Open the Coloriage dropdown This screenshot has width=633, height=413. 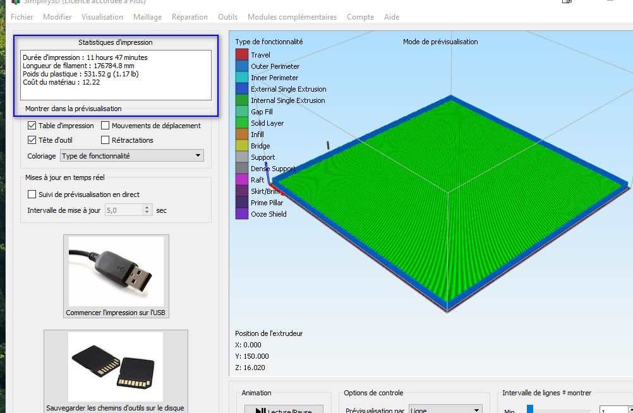point(131,155)
